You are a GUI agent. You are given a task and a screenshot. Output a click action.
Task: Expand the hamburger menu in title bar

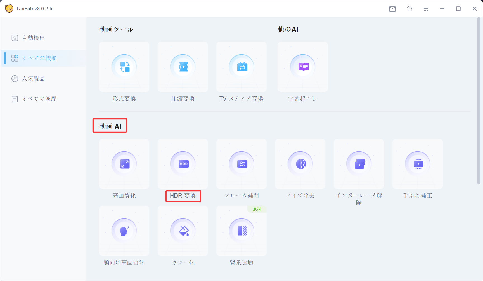tap(426, 9)
